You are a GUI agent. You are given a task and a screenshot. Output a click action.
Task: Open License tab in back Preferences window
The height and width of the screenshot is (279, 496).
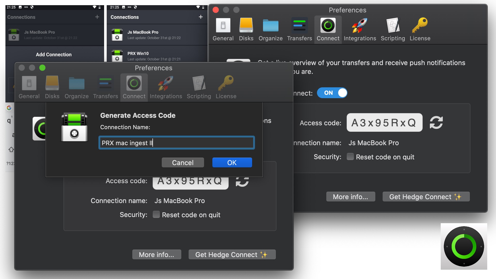click(420, 30)
